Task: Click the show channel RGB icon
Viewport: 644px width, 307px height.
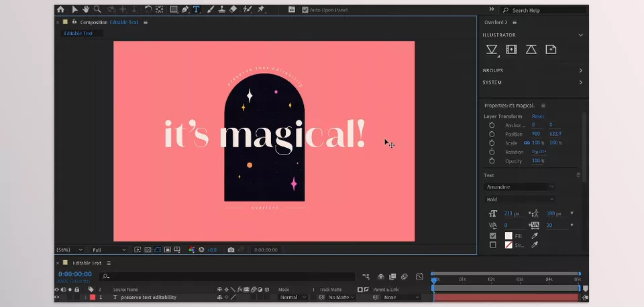Action: [191, 249]
